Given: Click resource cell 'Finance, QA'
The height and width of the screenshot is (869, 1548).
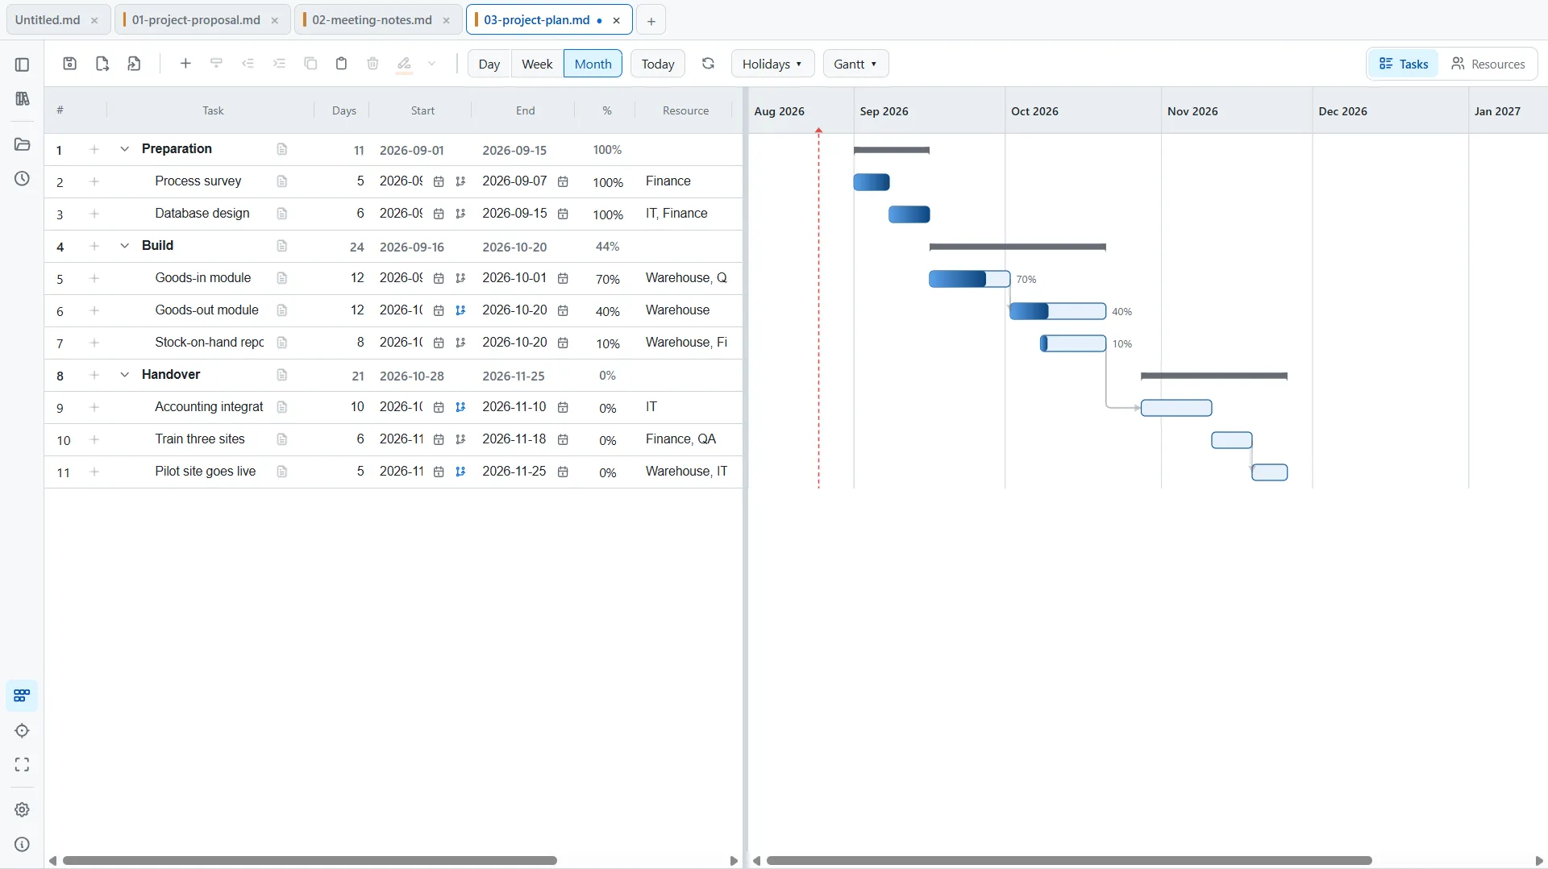Looking at the screenshot, I should (x=681, y=439).
